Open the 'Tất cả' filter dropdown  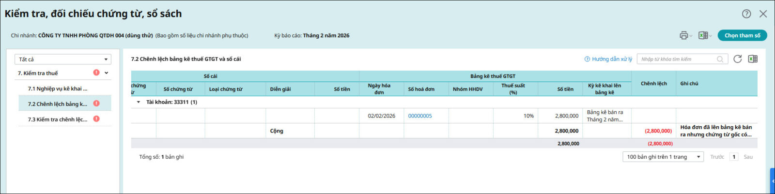click(x=63, y=59)
